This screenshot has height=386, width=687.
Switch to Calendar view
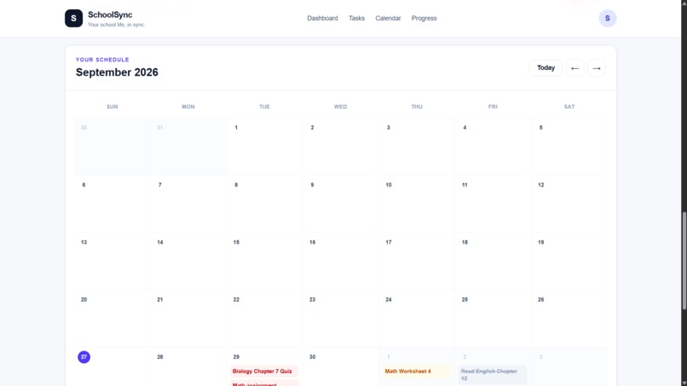[388, 19]
